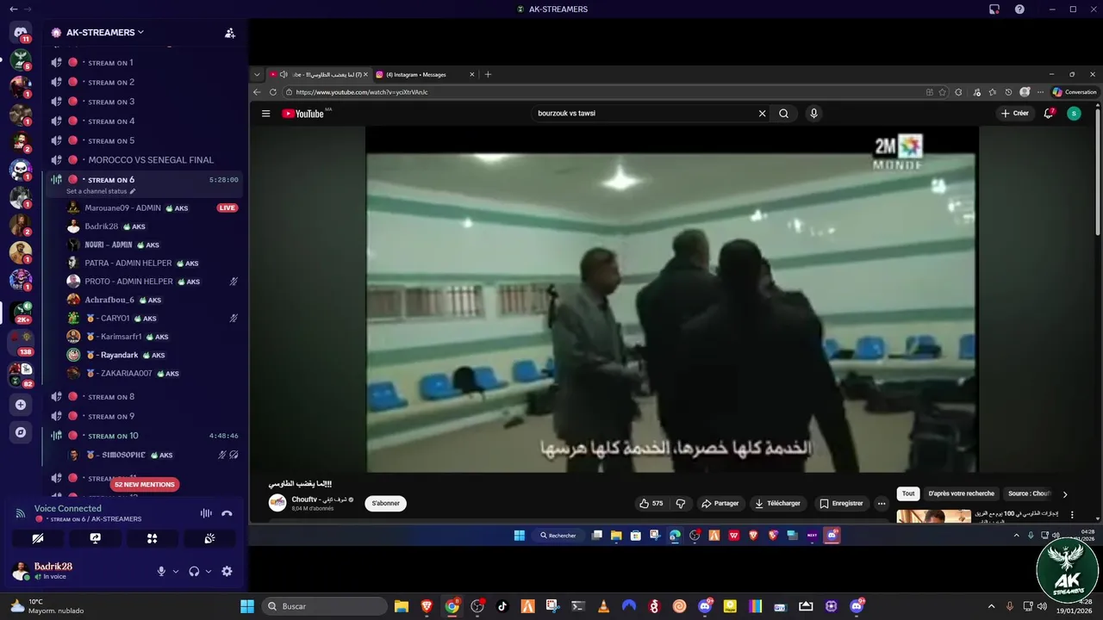This screenshot has height=620, width=1103.
Task: Go back in streamed browser
Action: pyautogui.click(x=257, y=92)
